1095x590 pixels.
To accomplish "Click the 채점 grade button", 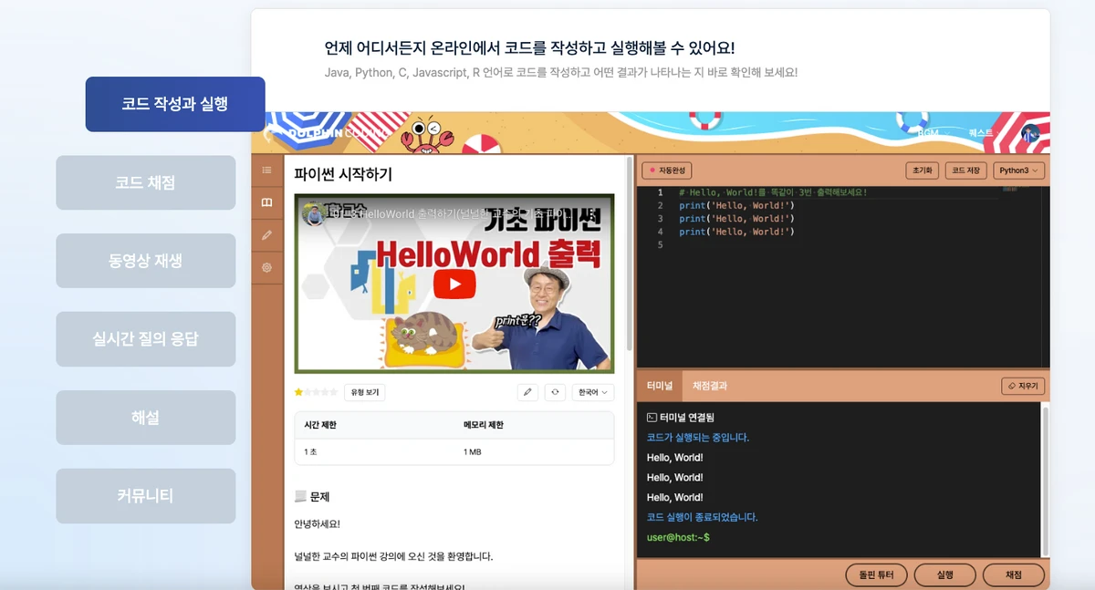I will [x=1014, y=575].
